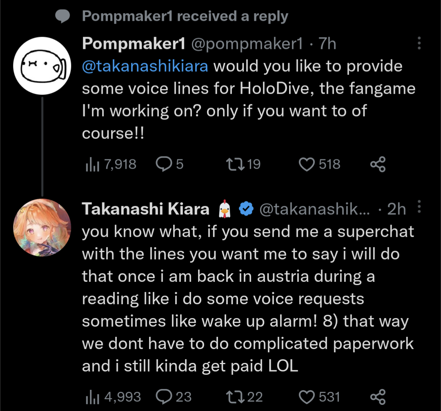Click the Pompmaker1 display name
The height and width of the screenshot is (411, 441).
134,44
